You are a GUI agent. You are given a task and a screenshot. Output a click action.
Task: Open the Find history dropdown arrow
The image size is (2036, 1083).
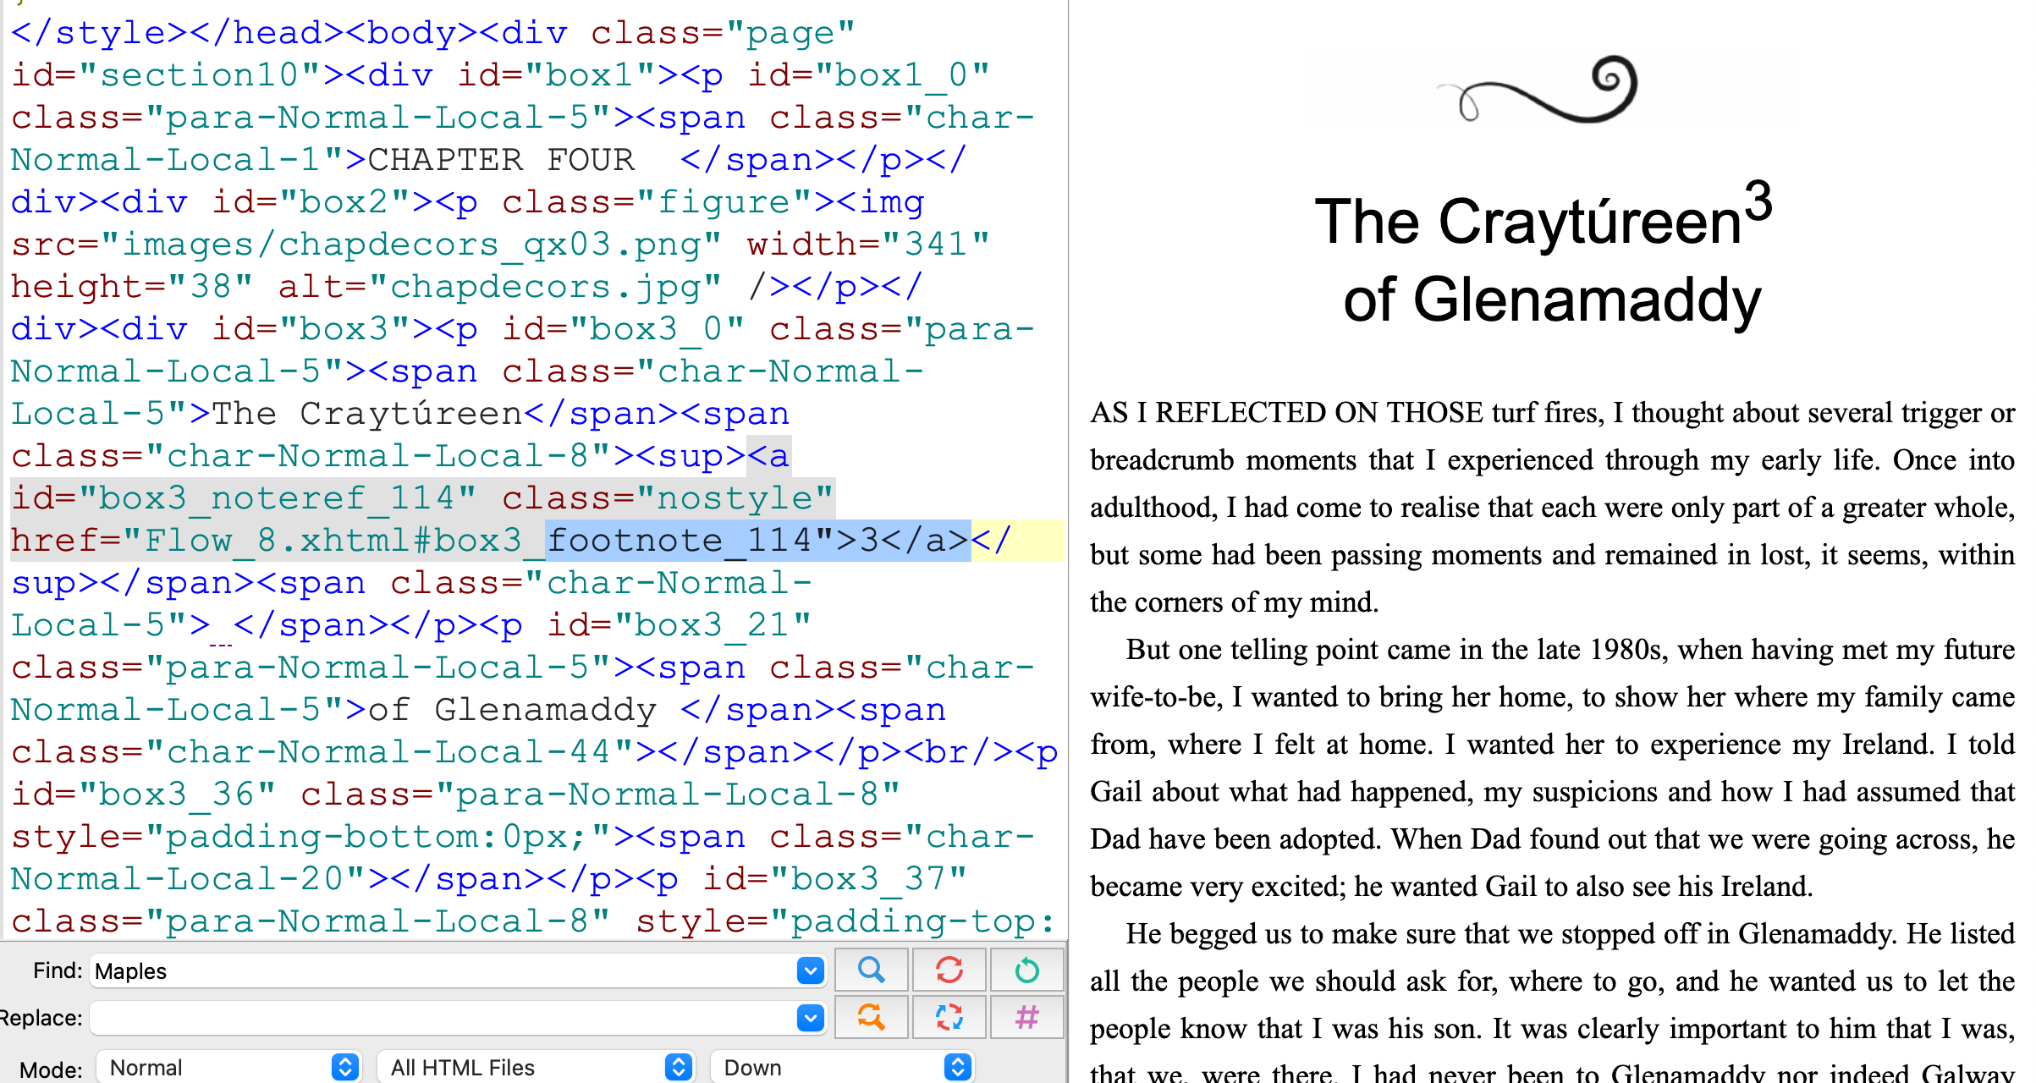pyautogui.click(x=810, y=970)
